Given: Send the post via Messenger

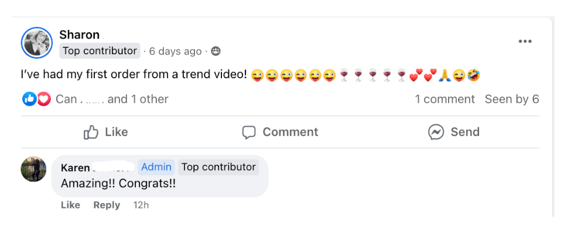Looking at the screenshot, I should (453, 133).
